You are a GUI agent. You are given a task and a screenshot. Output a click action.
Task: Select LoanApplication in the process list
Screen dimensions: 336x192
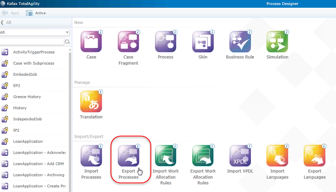pos(28,141)
